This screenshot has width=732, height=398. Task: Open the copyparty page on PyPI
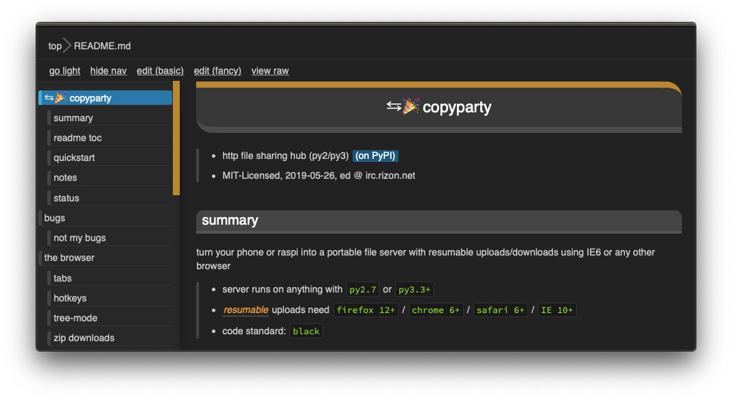click(x=375, y=156)
